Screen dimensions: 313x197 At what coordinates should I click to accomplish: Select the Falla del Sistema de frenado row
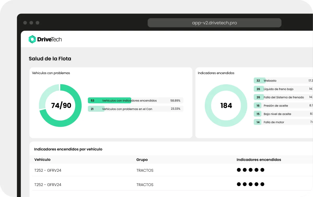(283, 97)
